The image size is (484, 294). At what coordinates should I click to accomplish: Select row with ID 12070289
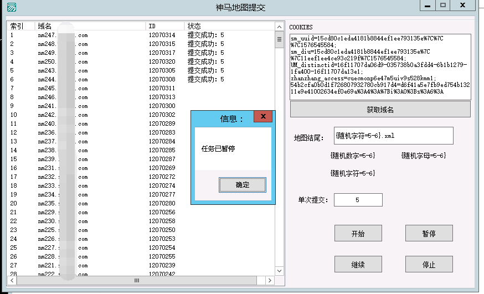(x=141, y=123)
